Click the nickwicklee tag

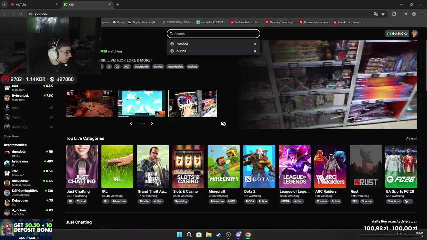click(x=175, y=67)
